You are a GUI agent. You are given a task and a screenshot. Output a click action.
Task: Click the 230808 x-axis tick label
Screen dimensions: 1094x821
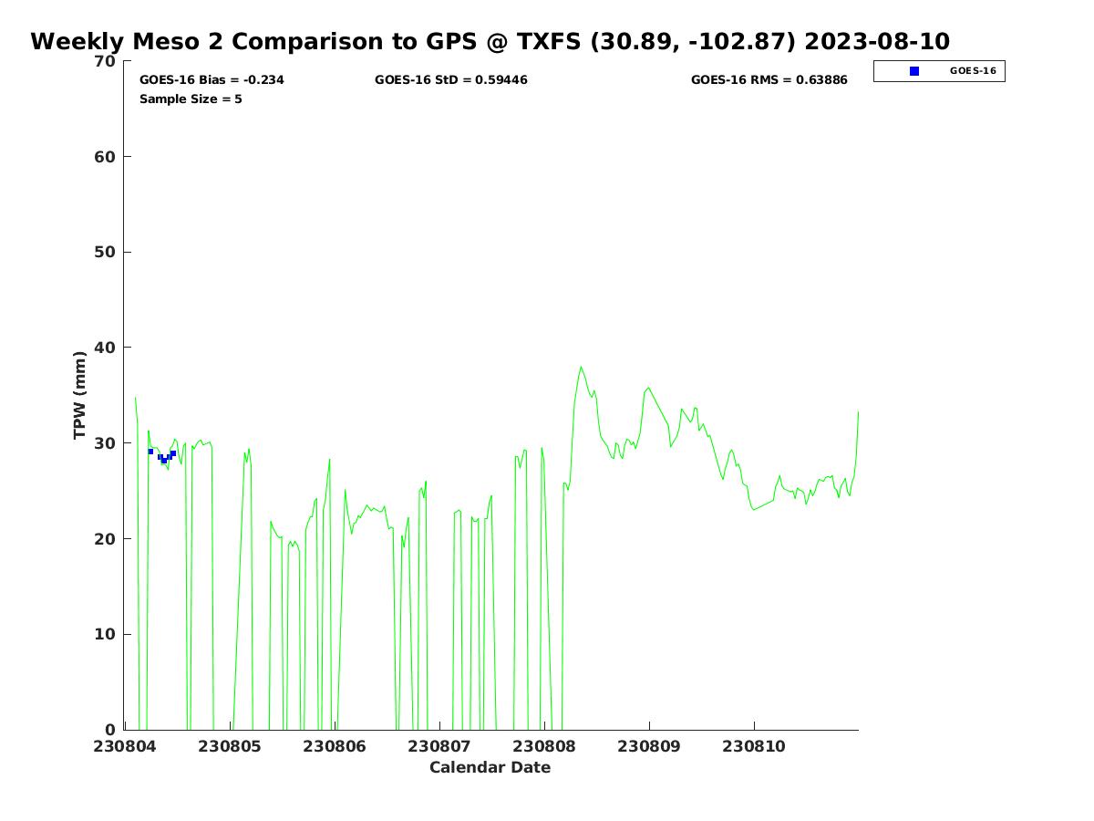tap(544, 747)
